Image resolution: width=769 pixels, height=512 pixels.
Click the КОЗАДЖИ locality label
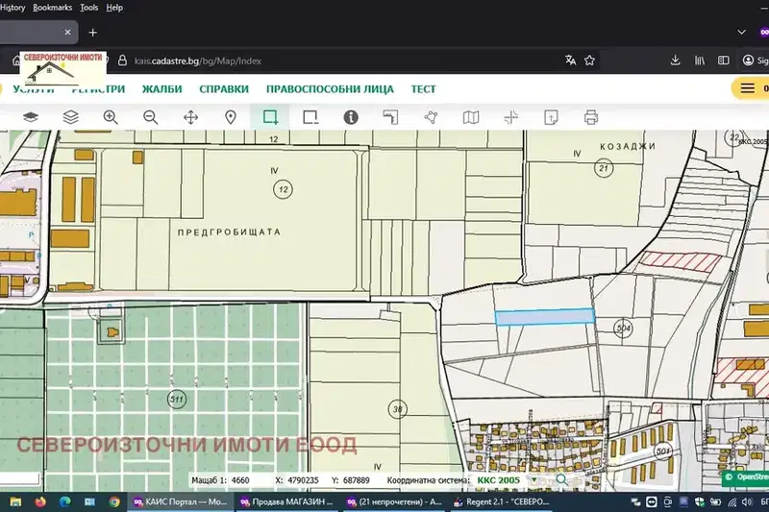[x=628, y=146]
